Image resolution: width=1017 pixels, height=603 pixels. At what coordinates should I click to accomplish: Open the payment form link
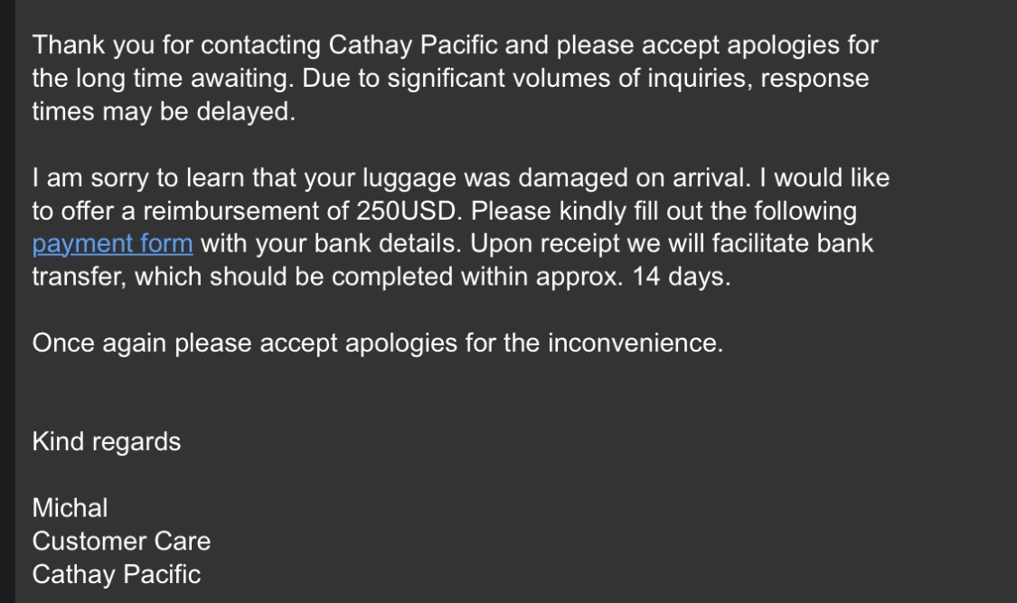[x=112, y=244]
